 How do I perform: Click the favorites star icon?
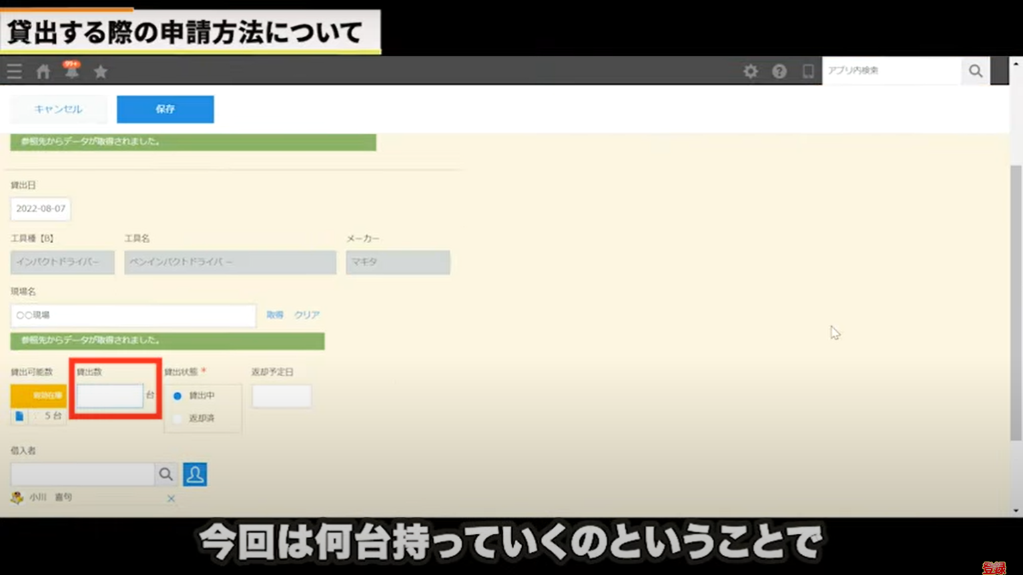[x=101, y=71]
